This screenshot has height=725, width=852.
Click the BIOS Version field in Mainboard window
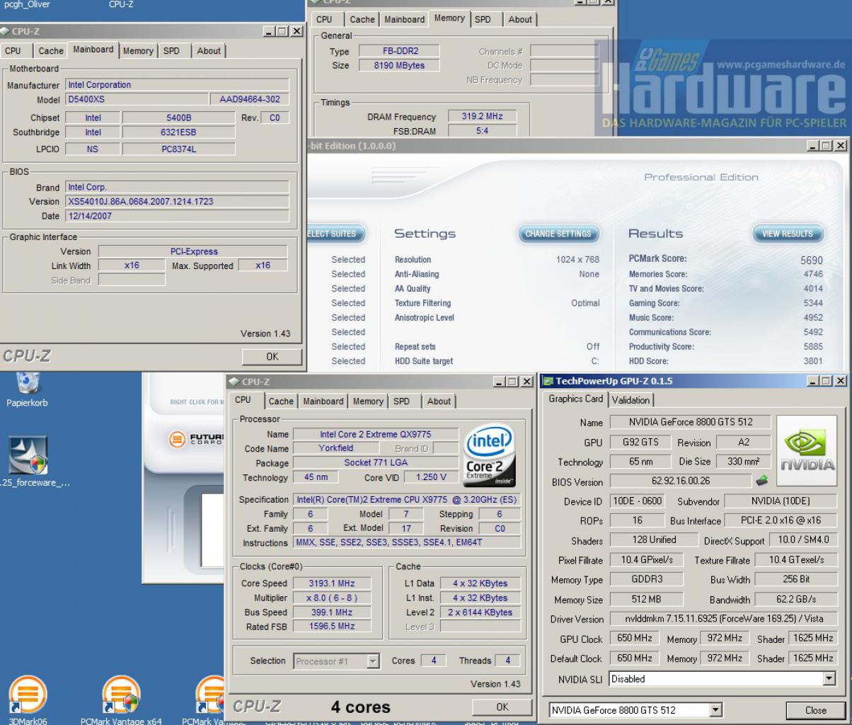[x=178, y=202]
